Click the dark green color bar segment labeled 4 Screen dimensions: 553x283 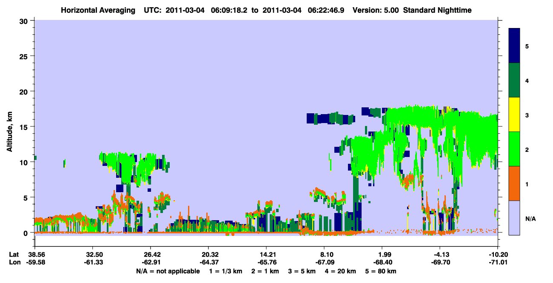tap(515, 80)
